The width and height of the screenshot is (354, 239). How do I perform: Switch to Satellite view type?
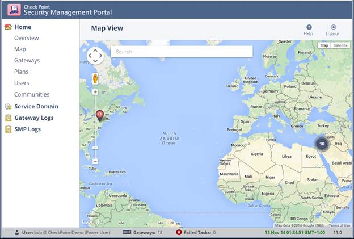340,45
